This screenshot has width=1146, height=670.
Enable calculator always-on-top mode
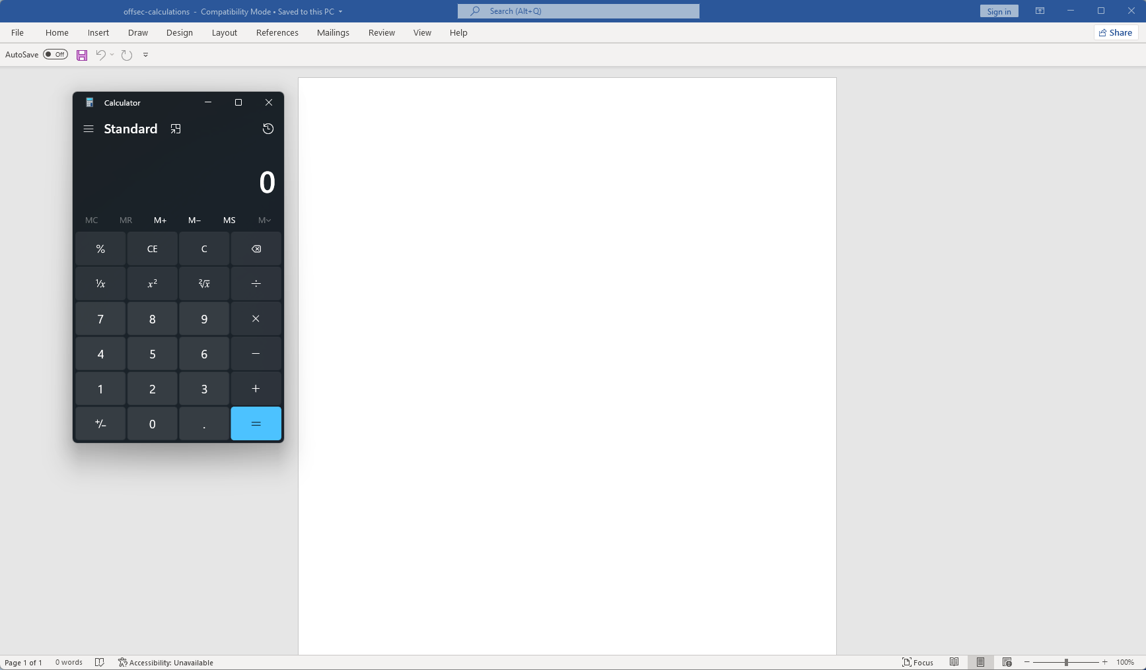[176, 129]
